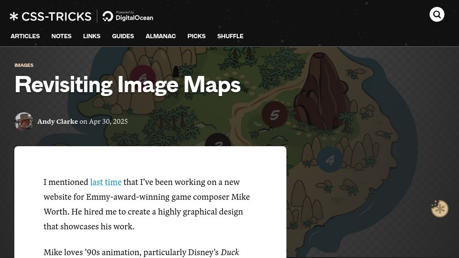Click map marker number 5
This screenshot has height=258, width=459.
click(274, 114)
